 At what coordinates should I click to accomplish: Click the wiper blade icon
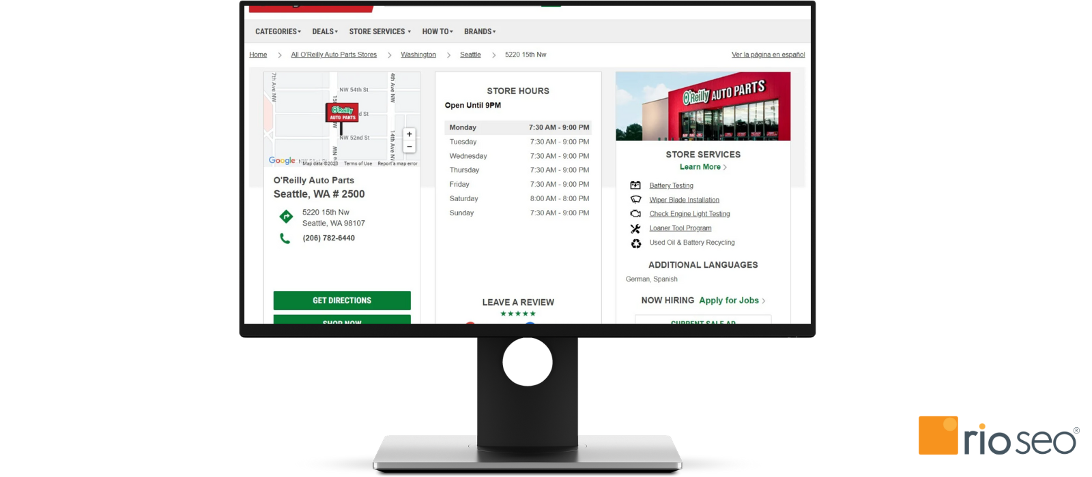click(635, 200)
